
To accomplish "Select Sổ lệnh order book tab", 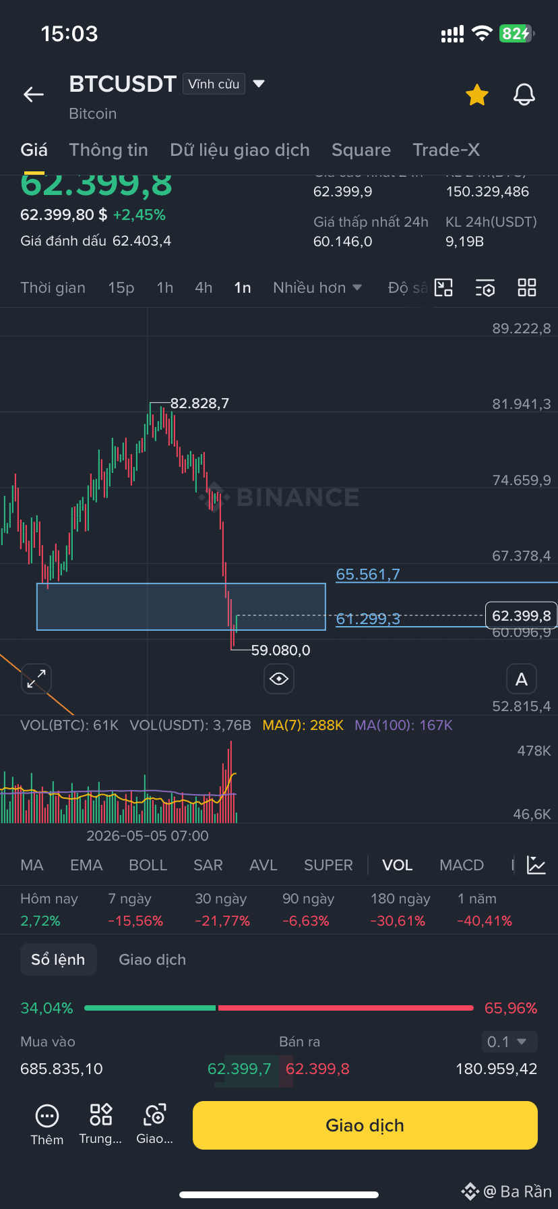I will [x=58, y=959].
